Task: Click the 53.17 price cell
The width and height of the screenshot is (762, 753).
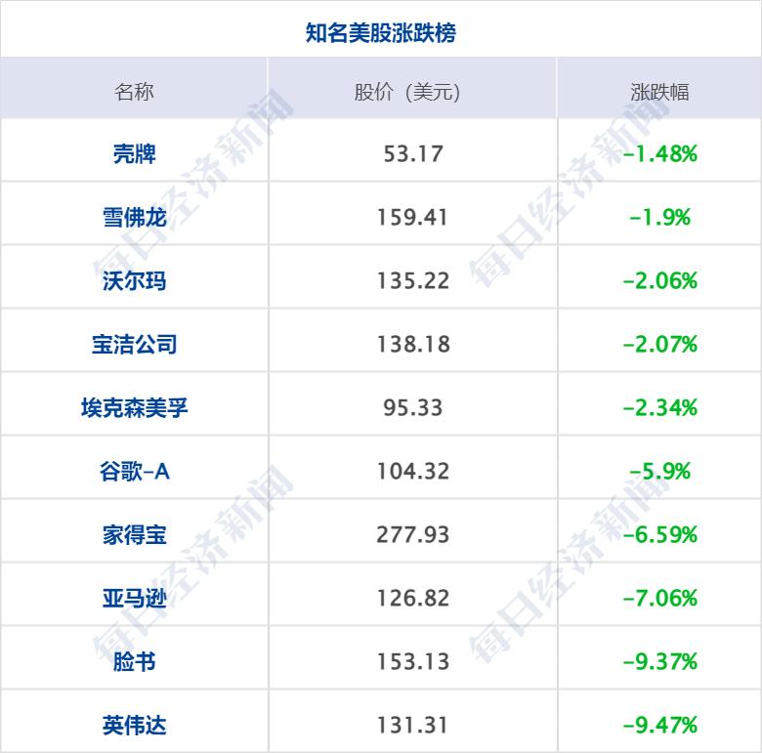Action: tap(413, 154)
